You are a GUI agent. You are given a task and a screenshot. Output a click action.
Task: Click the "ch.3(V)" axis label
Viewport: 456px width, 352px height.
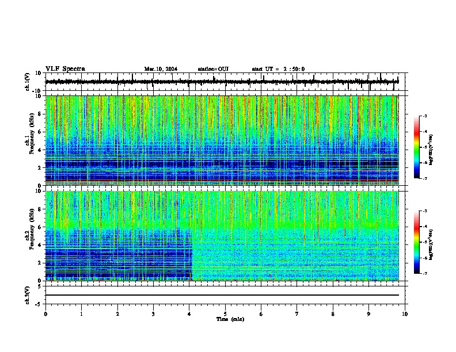pyautogui.click(x=28, y=295)
